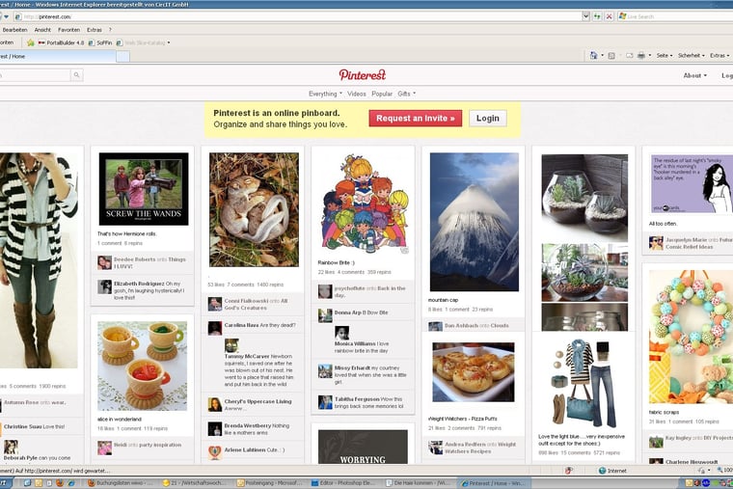Open the Sicherheit command bar menu
The width and height of the screenshot is (733, 489).
(691, 56)
